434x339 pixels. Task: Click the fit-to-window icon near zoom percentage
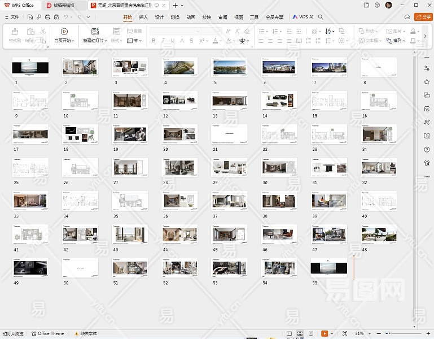(345, 334)
